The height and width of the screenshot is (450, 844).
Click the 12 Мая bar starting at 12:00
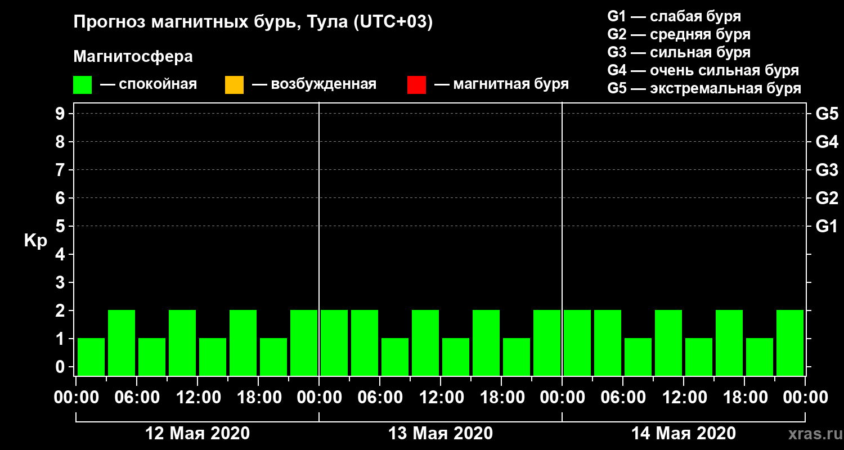(213, 357)
